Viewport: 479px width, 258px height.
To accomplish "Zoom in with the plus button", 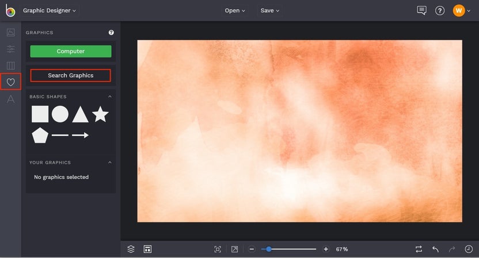I will tap(326, 249).
